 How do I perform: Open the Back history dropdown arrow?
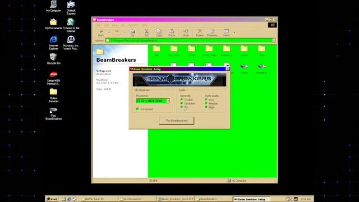click(109, 33)
